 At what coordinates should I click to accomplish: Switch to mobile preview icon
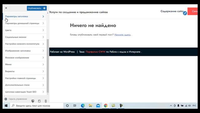[x=46, y=101]
